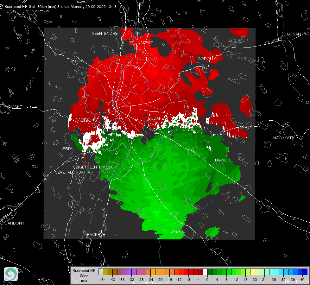The height and width of the screenshot is (285, 310).
Task: Click the yellow legend swatch above 20
Action: pos(253,272)
